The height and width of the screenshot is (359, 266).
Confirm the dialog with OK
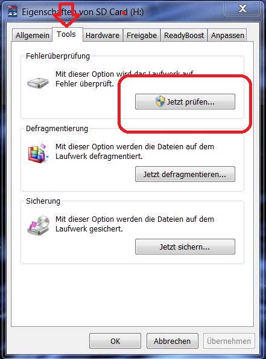click(x=115, y=341)
